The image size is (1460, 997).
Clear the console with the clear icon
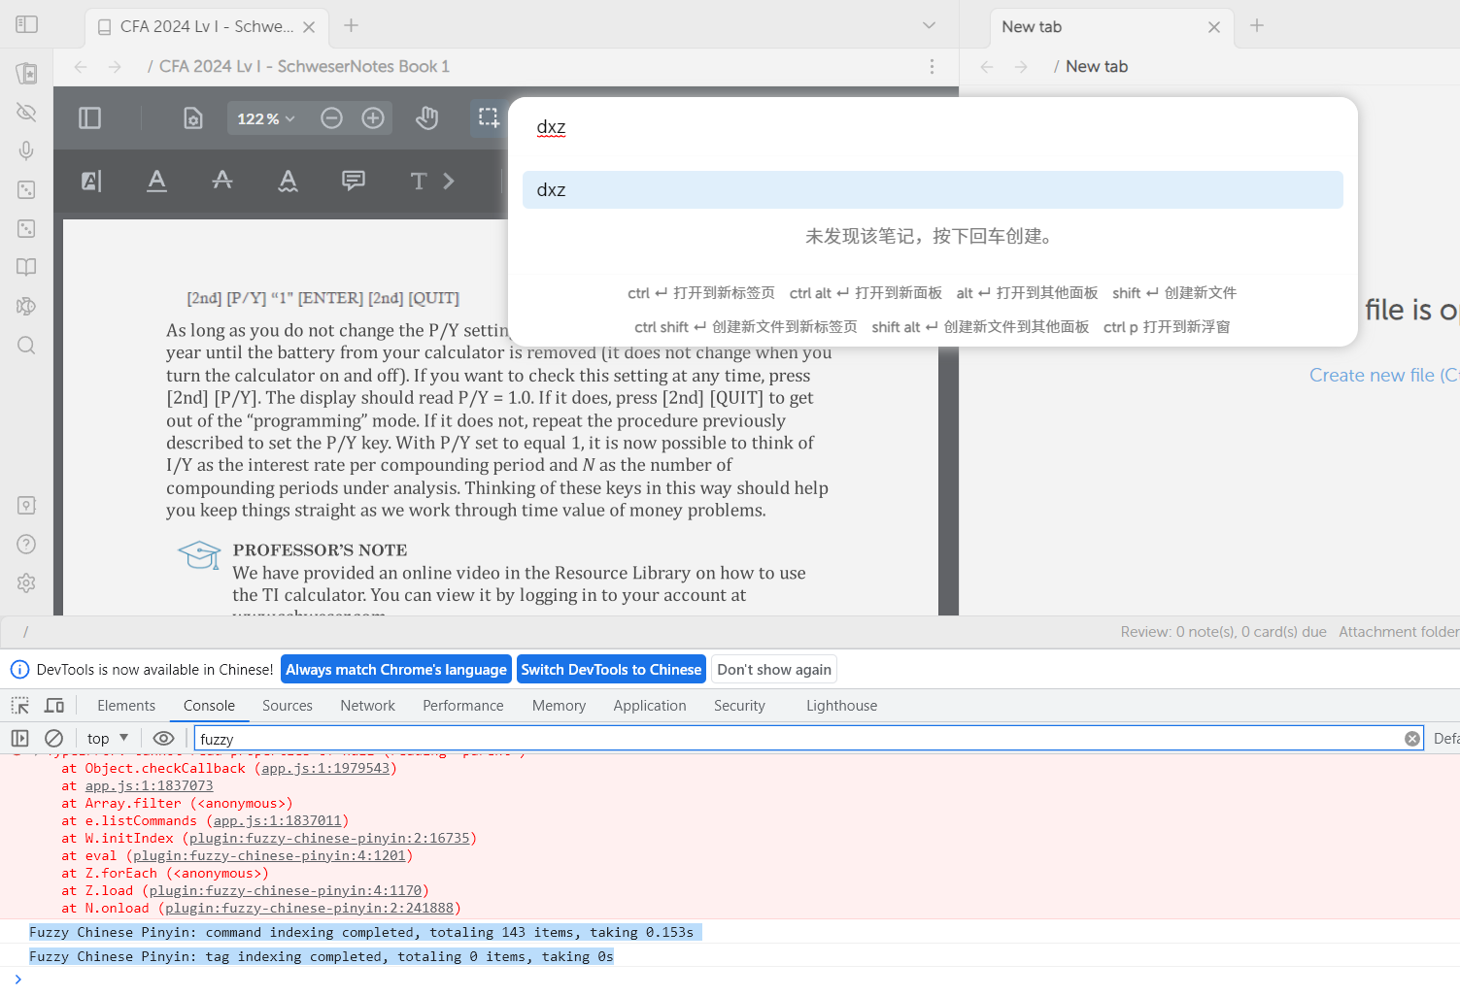coord(54,738)
